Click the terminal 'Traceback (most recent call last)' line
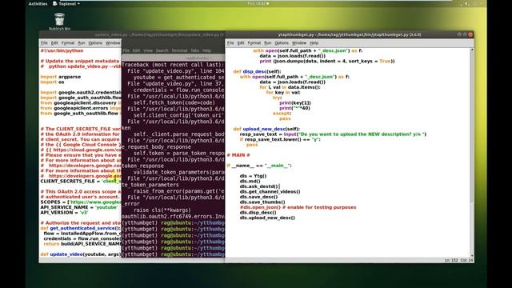Viewport: 512px width, 288px height. coord(173,65)
